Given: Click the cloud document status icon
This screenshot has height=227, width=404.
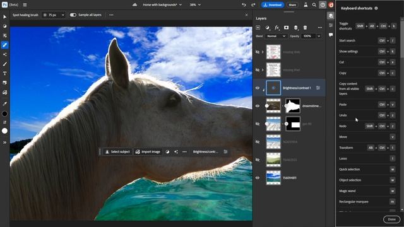Looking at the screenshot, I should (134, 4).
